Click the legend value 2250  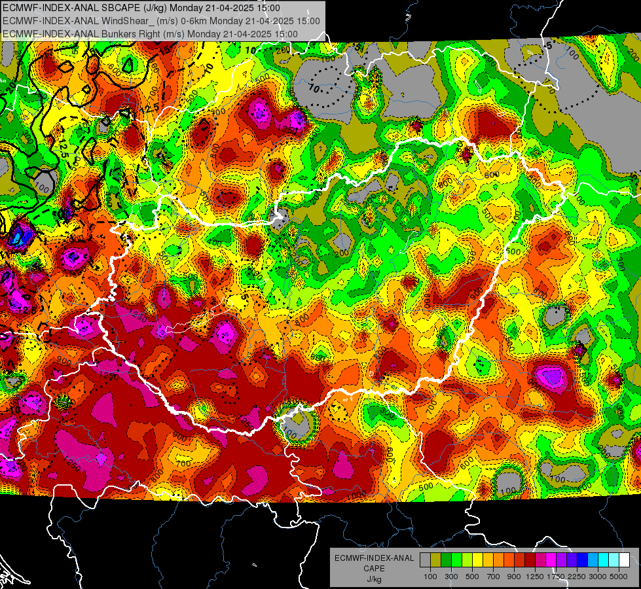click(577, 577)
